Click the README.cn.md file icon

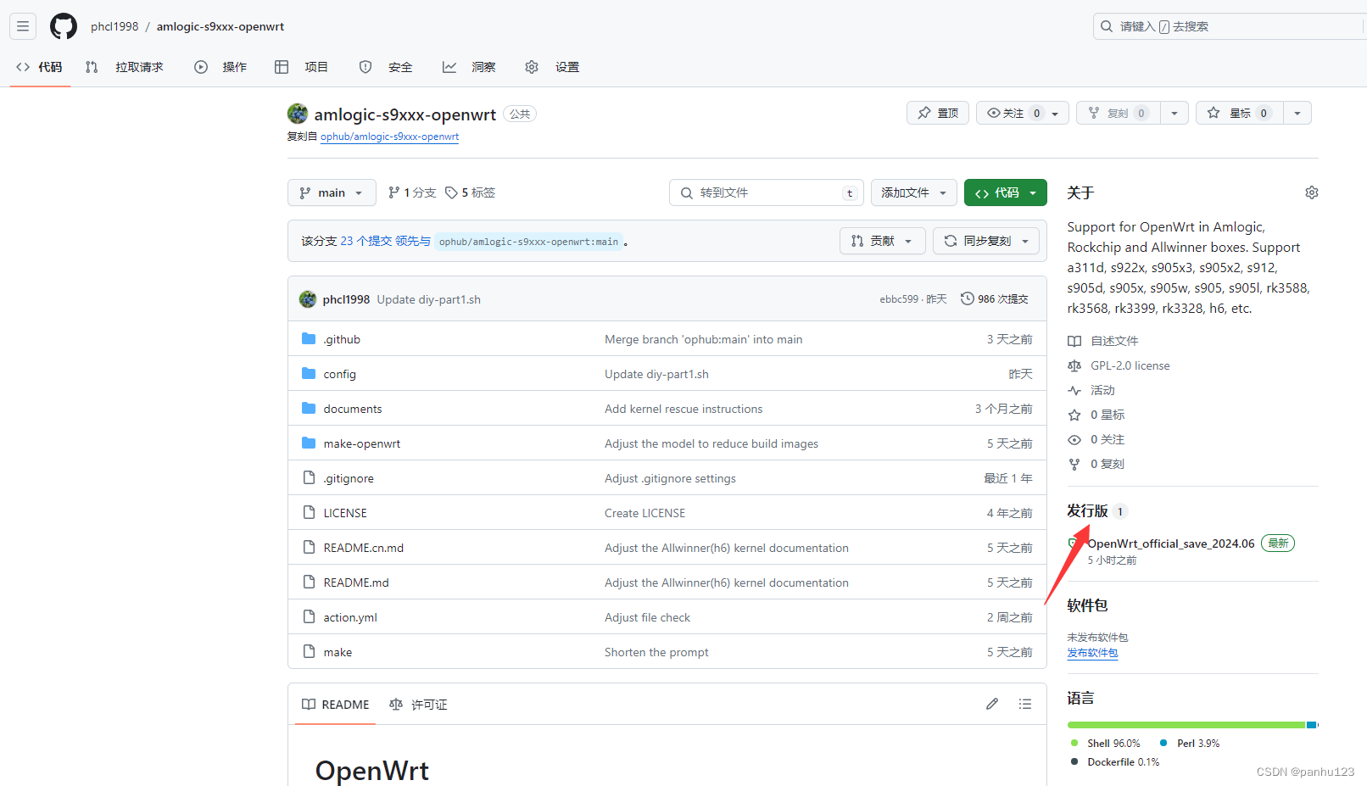(309, 548)
